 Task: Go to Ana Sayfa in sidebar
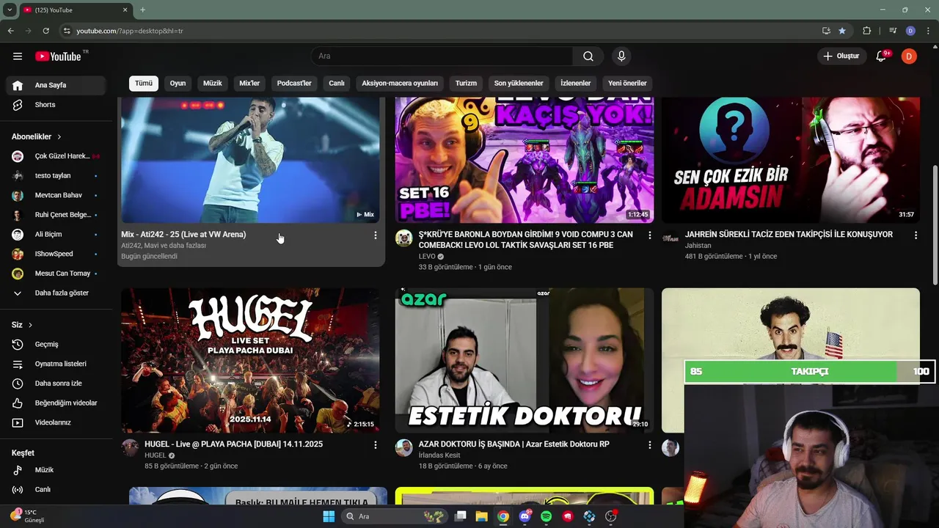56,85
